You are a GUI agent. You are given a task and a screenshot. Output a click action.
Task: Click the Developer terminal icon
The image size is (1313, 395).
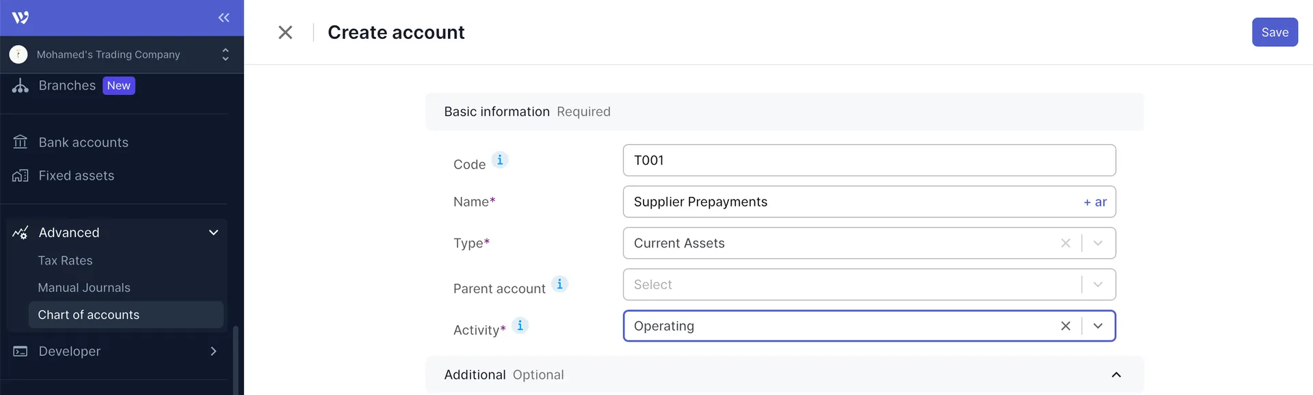21,351
